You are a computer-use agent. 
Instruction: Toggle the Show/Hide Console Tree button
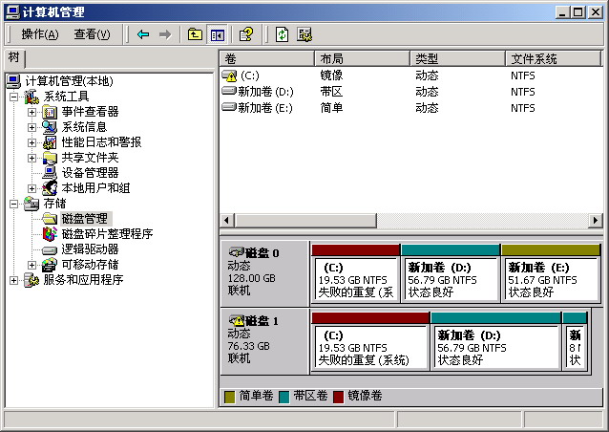coord(217,34)
